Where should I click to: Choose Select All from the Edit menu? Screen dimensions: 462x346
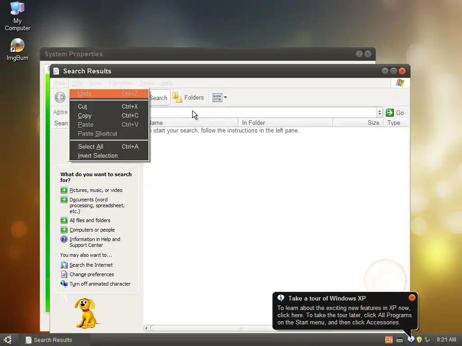click(x=109, y=146)
